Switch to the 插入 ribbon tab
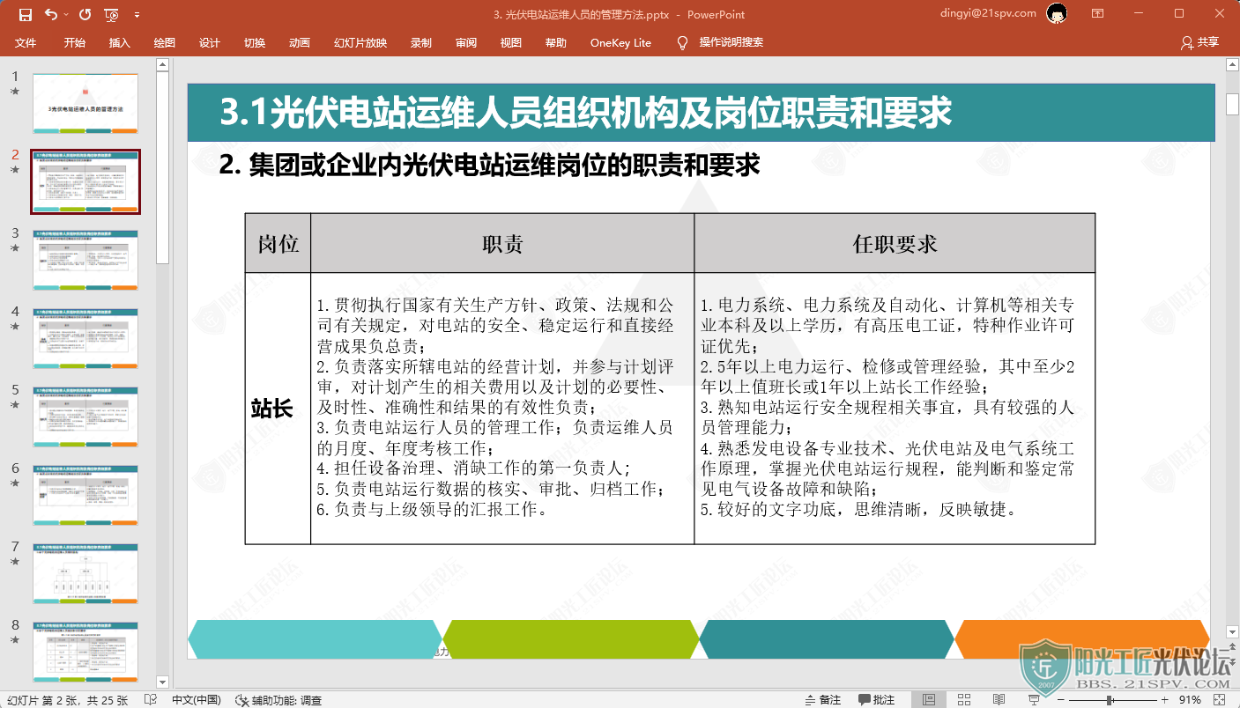 pyautogui.click(x=120, y=42)
